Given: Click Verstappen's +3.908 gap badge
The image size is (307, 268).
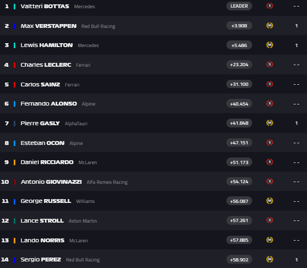Looking at the screenshot, I should (239, 26).
